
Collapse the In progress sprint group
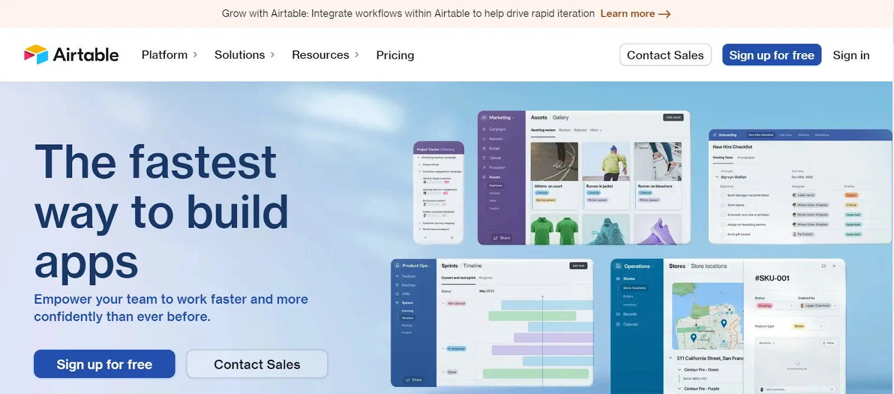tap(443, 349)
